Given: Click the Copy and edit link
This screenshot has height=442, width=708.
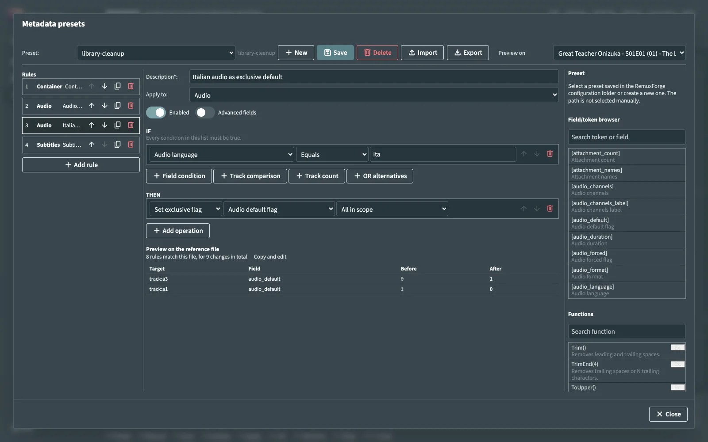Looking at the screenshot, I should click(270, 257).
